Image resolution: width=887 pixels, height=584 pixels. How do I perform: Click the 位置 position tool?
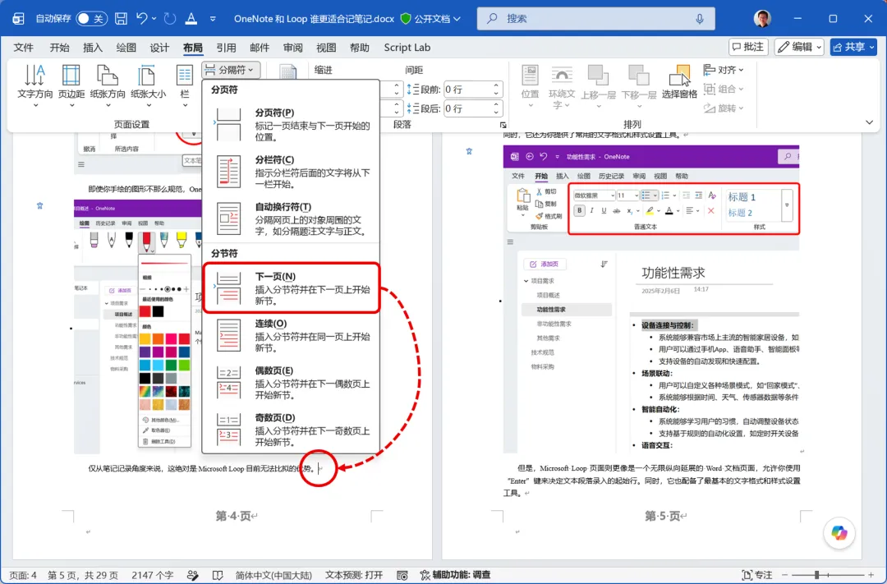[x=530, y=86]
